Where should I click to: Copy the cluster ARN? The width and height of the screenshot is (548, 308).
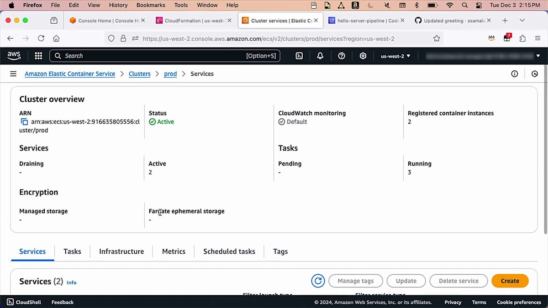pyautogui.click(x=24, y=122)
